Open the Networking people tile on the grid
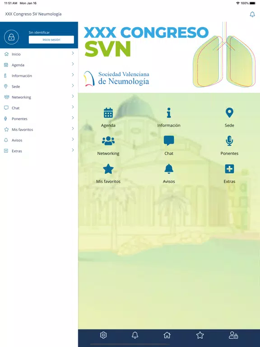This screenshot has width=260, height=347. pyautogui.click(x=108, y=145)
